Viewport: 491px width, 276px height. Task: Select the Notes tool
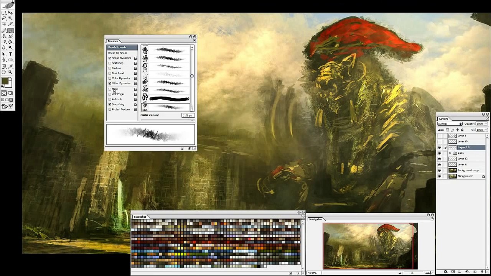click(x=4, y=66)
